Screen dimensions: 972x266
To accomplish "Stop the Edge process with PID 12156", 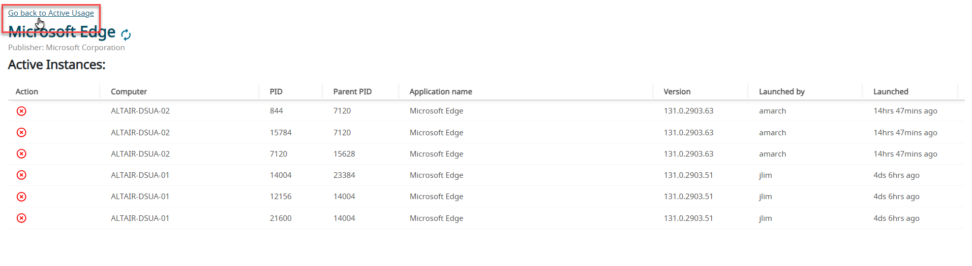I will pos(21,197).
